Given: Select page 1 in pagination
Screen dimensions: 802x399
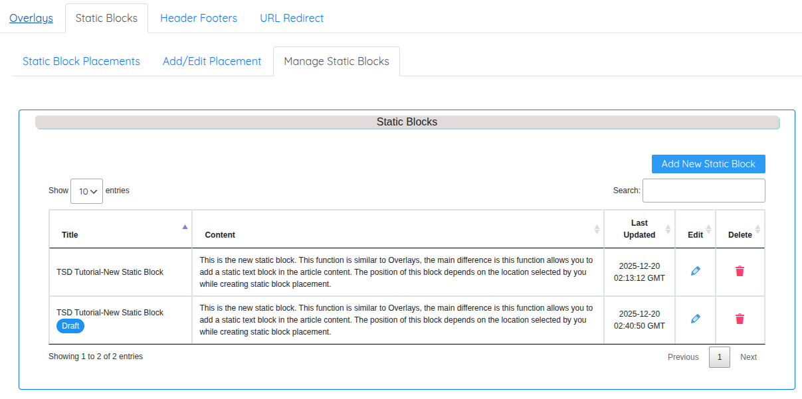Looking at the screenshot, I should pos(720,357).
